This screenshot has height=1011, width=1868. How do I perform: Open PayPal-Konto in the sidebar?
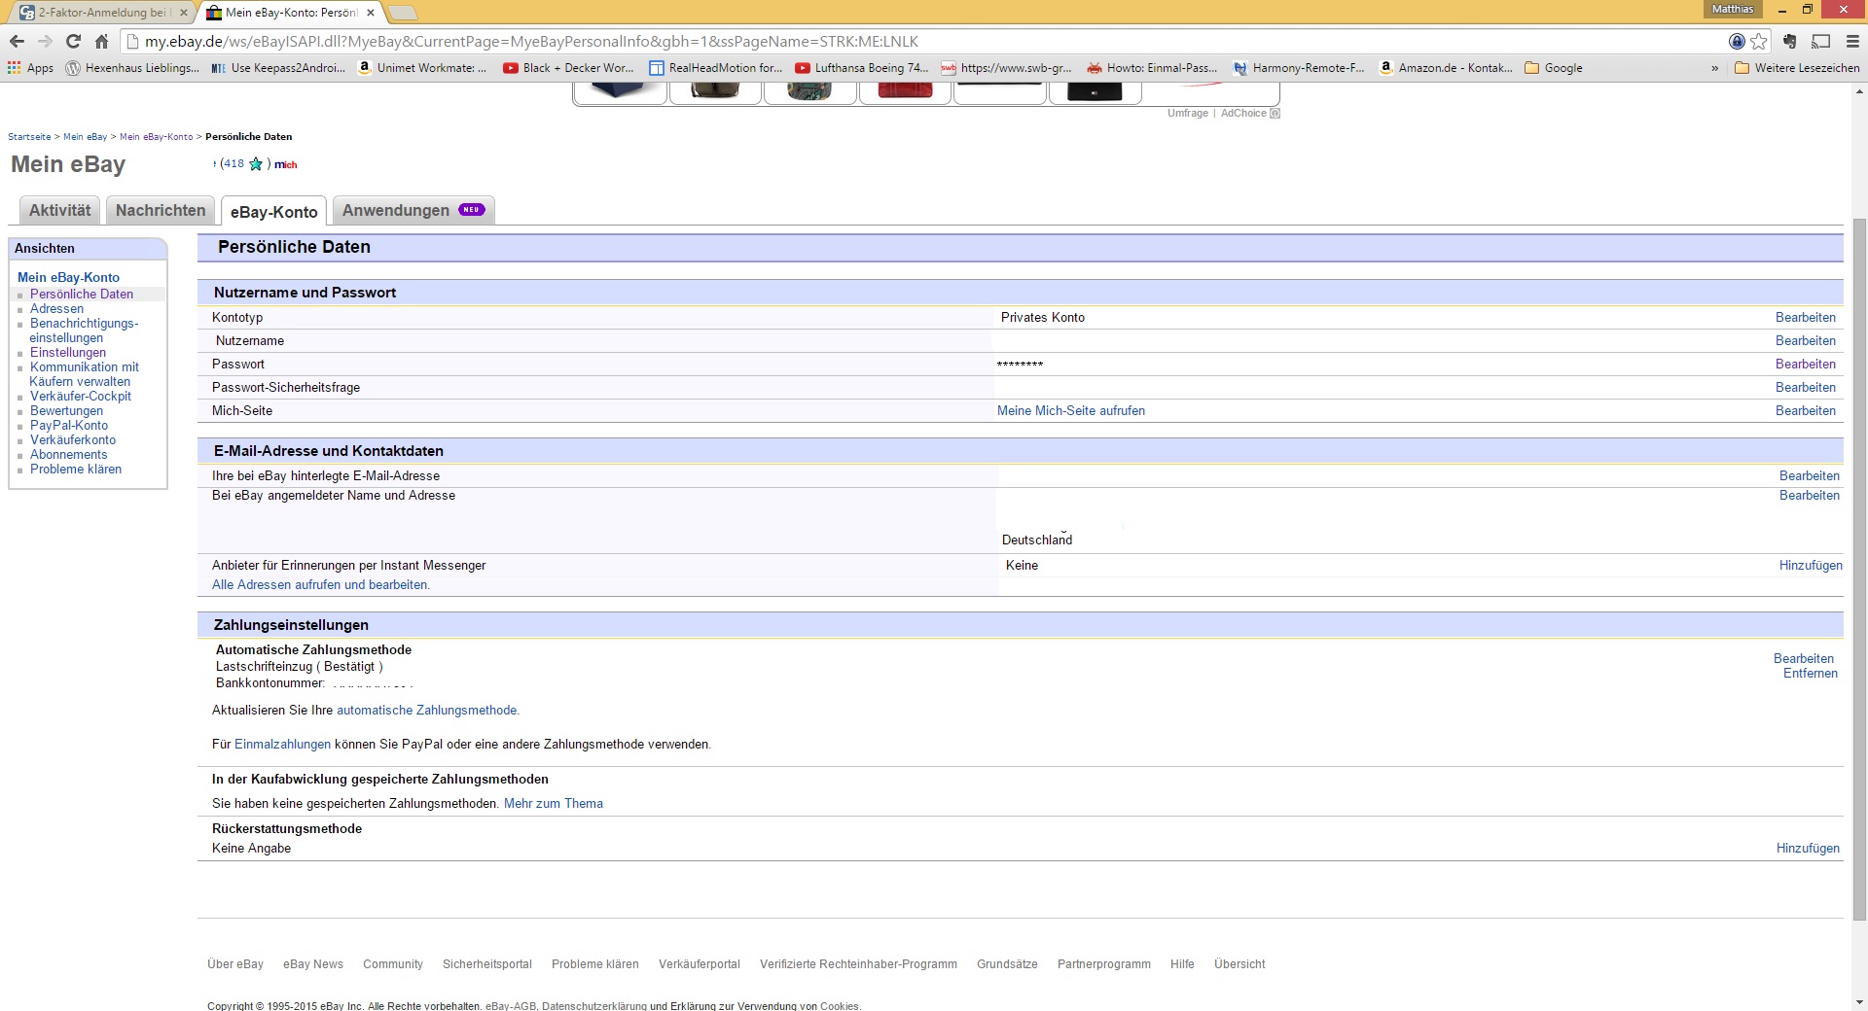pos(69,425)
